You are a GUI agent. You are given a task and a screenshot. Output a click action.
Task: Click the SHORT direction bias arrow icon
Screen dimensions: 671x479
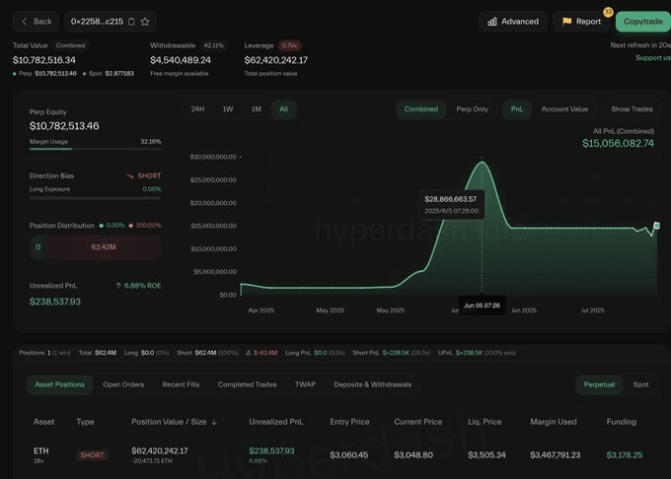pos(130,175)
